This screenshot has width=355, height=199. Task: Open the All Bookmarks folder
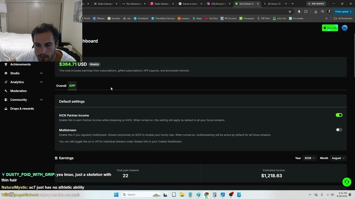pos(343,19)
